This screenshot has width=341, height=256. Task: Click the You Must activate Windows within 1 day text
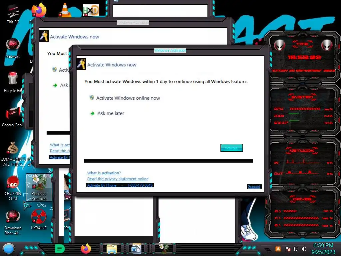click(x=166, y=81)
